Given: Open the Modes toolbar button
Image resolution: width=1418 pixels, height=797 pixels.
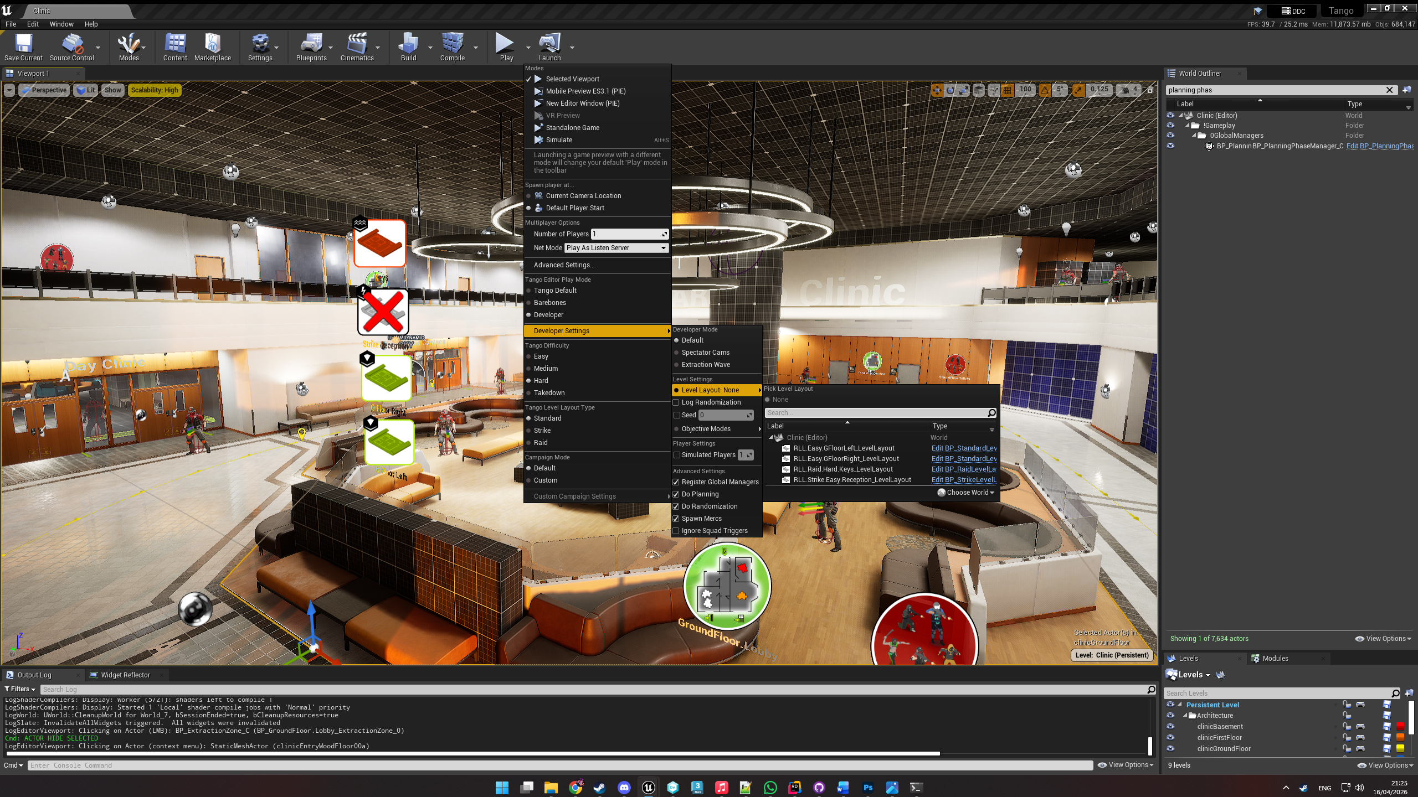Looking at the screenshot, I should [x=129, y=46].
